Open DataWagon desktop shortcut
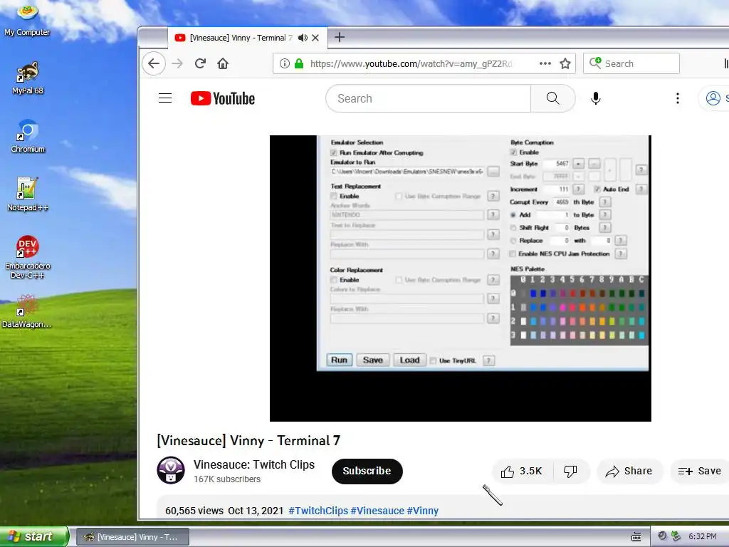 (x=27, y=312)
